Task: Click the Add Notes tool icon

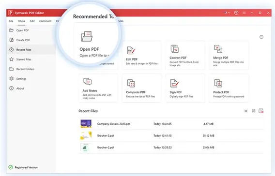Action: (x=88, y=81)
